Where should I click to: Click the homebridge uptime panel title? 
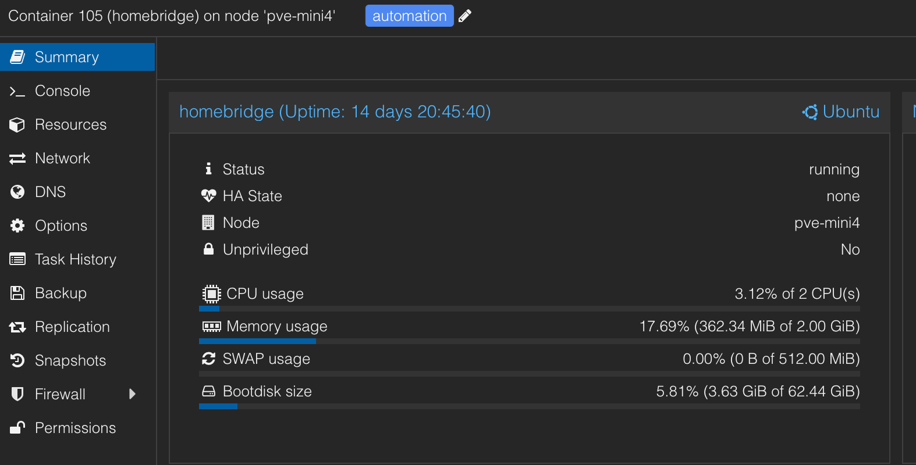335,112
